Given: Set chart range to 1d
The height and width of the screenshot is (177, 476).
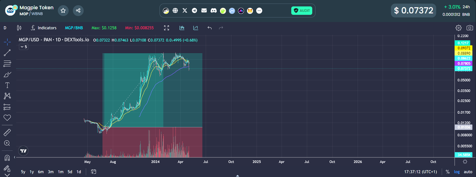Looking at the screenshot, I should pos(79,172).
